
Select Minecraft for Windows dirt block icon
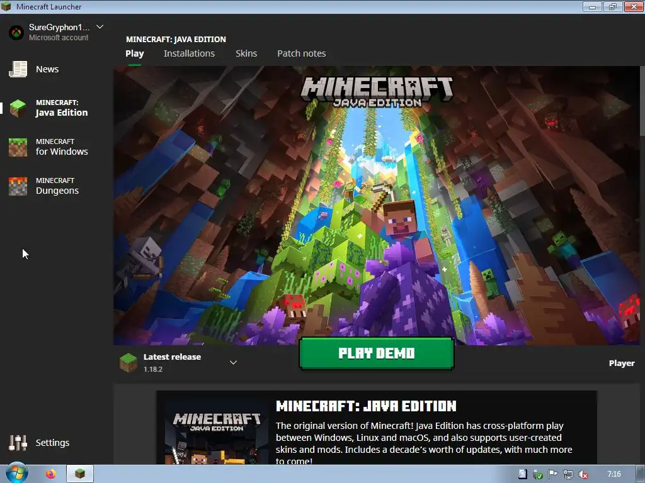point(18,147)
